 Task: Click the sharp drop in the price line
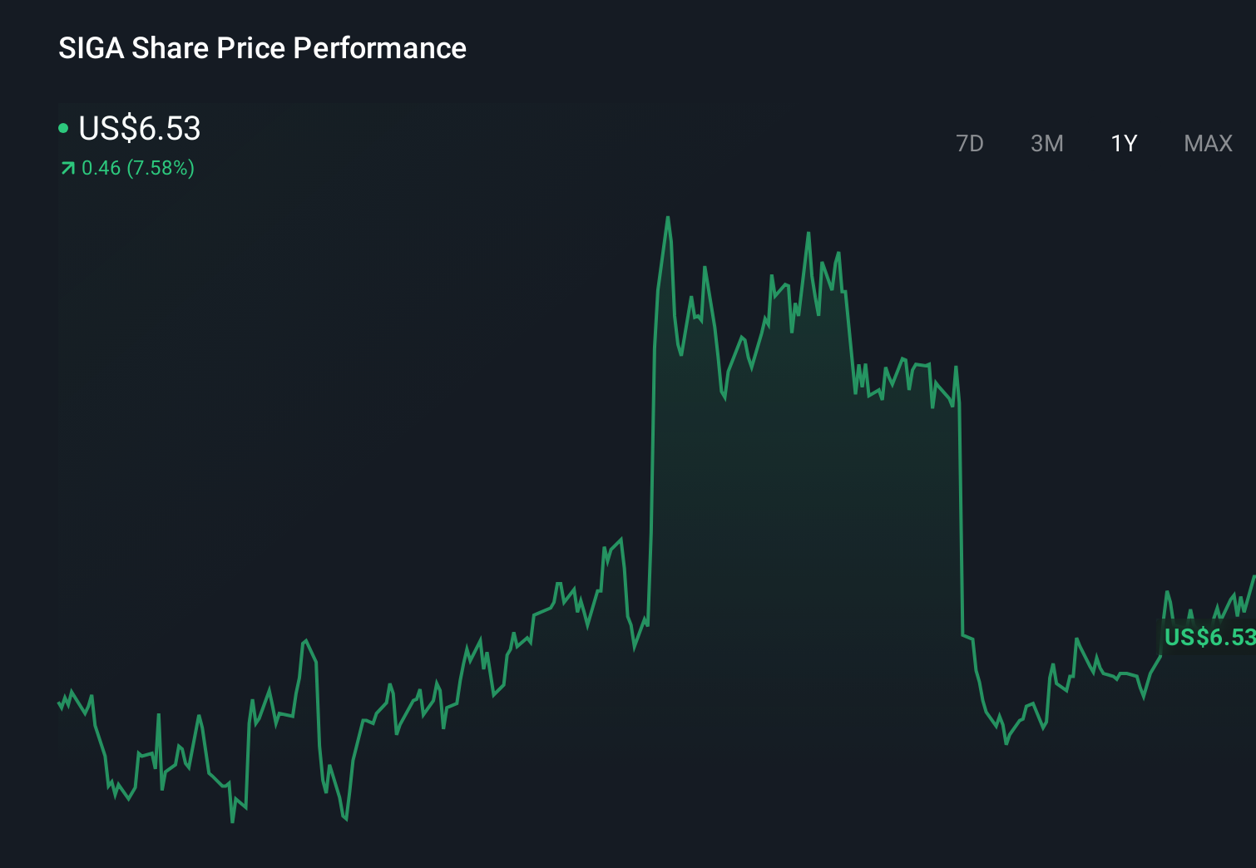click(x=961, y=499)
